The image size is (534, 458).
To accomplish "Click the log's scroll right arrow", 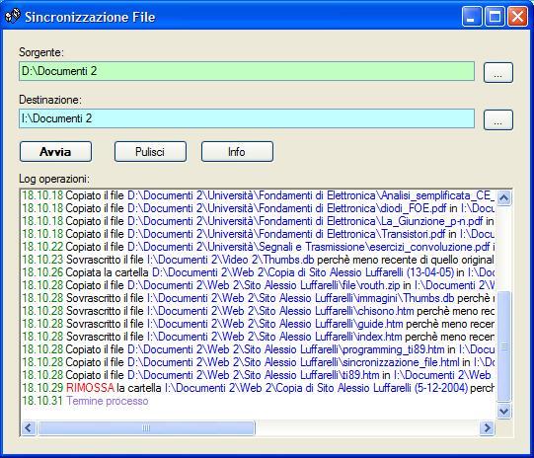I will (x=487, y=427).
